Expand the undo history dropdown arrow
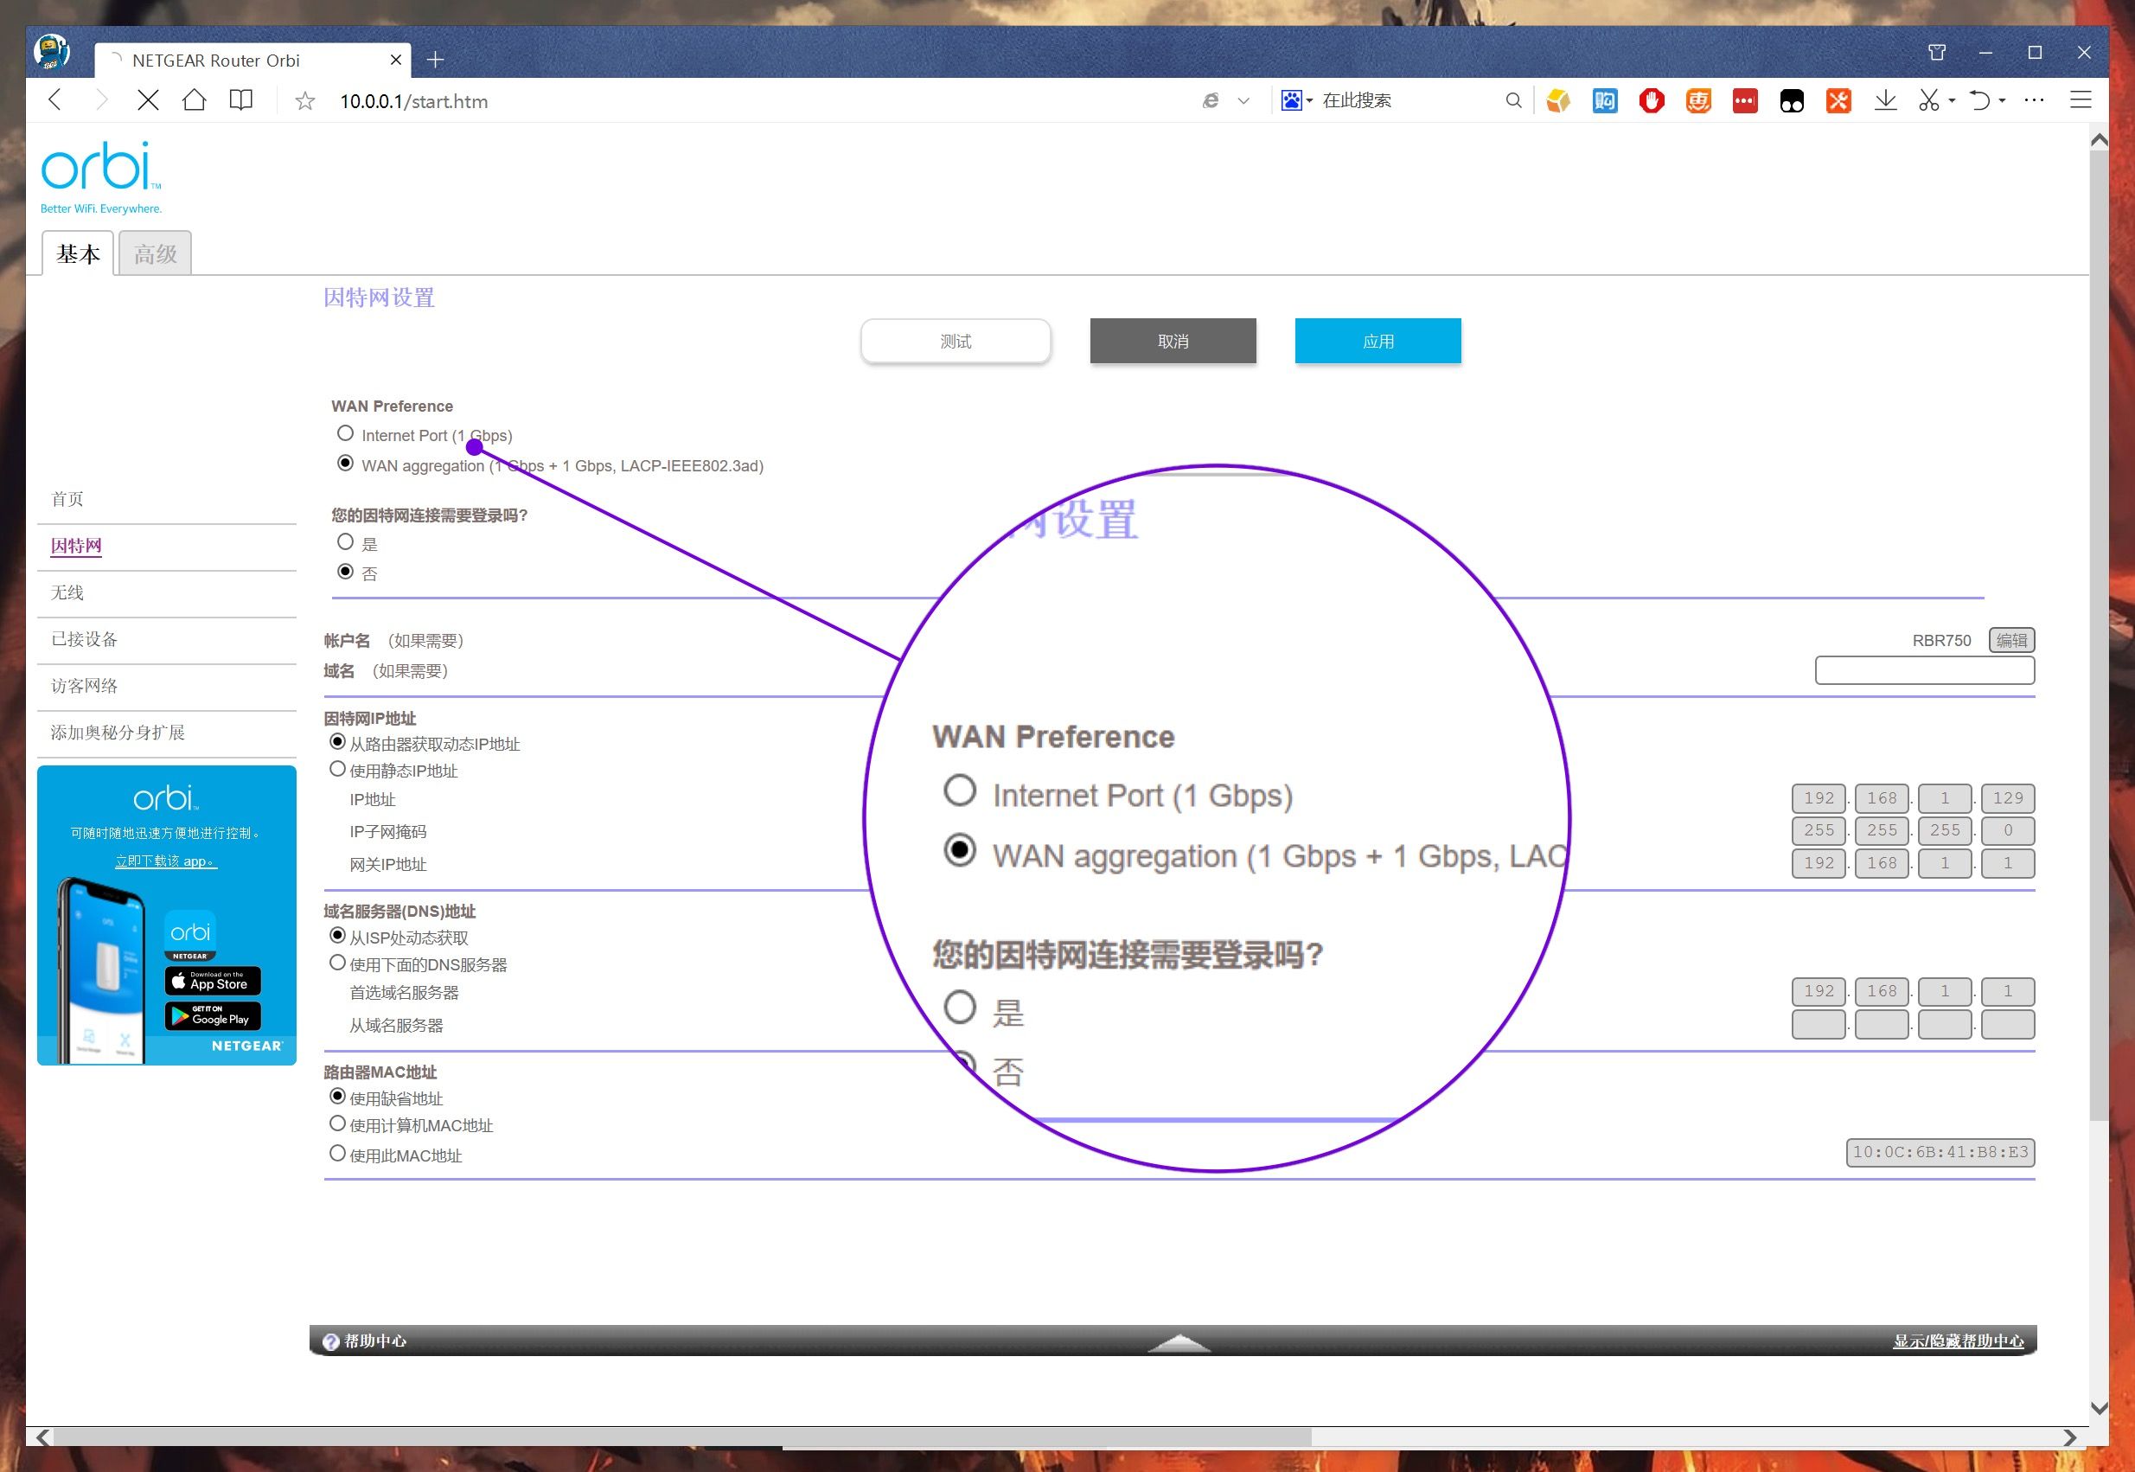Image resolution: width=2135 pixels, height=1472 pixels. pos(2002,101)
